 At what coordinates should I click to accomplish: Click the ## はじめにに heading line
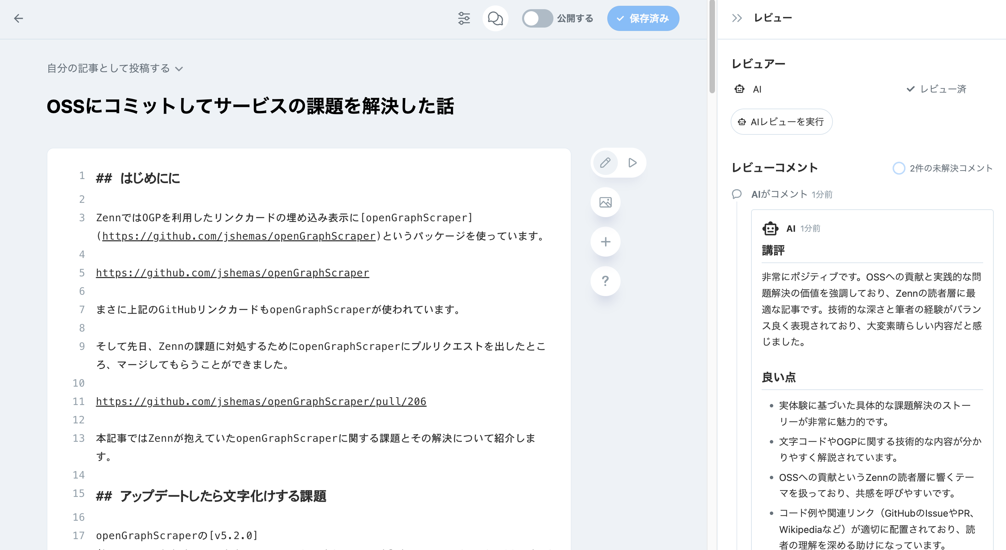[138, 178]
